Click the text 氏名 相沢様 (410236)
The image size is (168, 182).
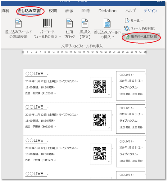tap(39, 93)
